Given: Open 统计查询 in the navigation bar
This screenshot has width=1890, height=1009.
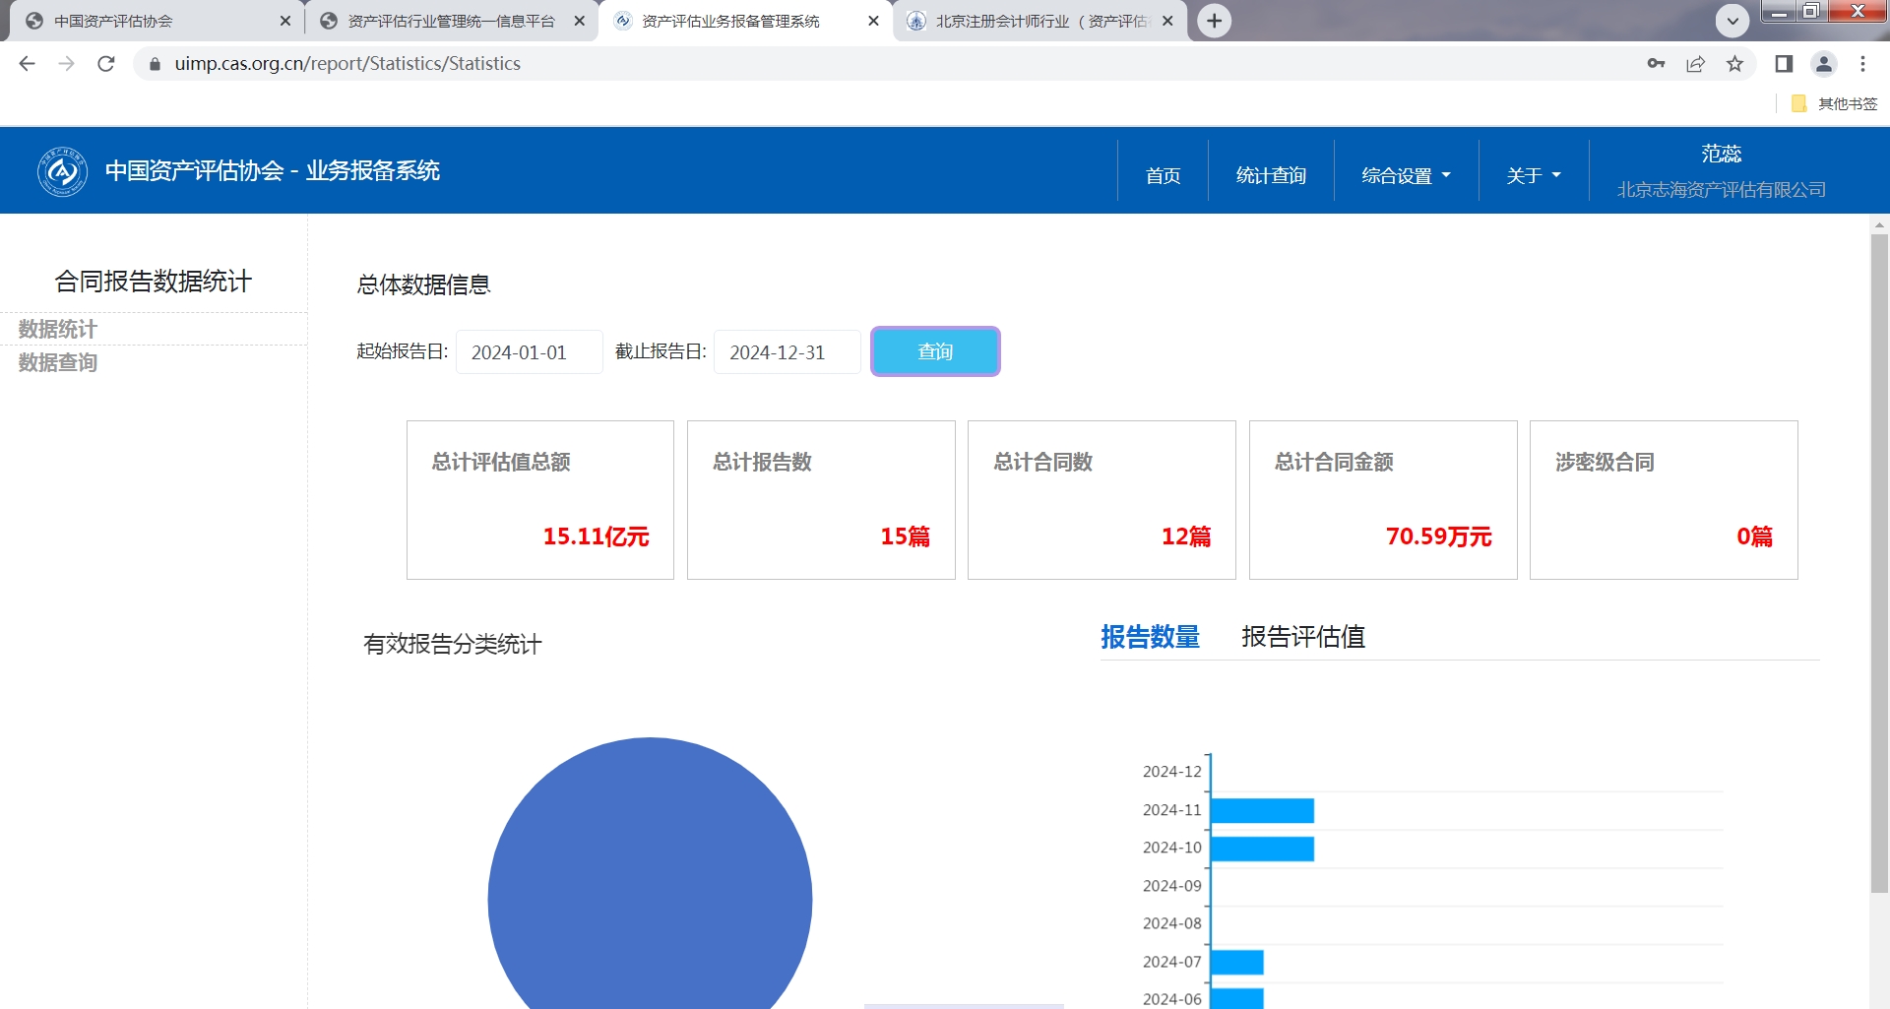Looking at the screenshot, I should coord(1270,175).
